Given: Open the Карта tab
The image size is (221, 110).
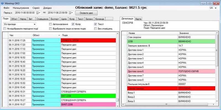Looking at the screenshot, I should (138, 19).
